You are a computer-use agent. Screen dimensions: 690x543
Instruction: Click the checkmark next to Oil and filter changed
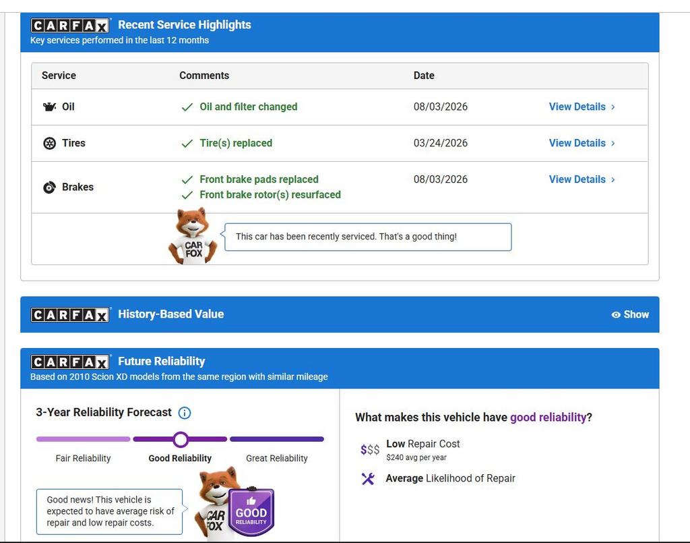187,107
